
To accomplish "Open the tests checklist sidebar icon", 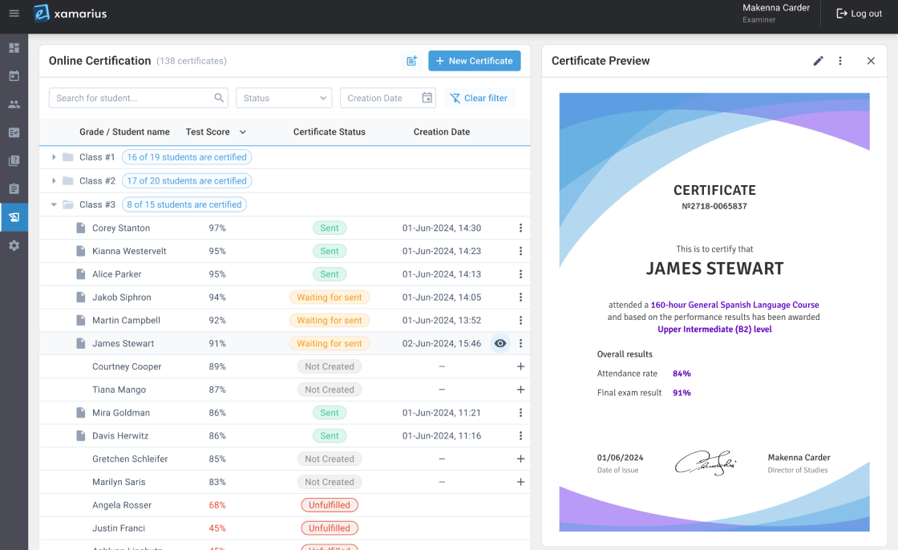I will (x=13, y=132).
